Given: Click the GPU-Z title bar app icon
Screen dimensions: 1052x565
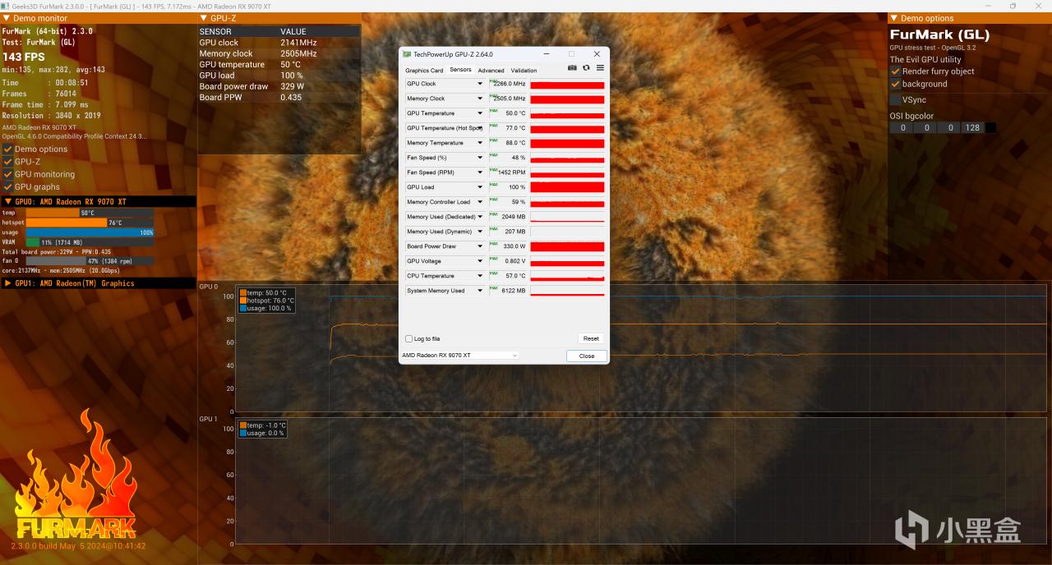Looking at the screenshot, I should tap(407, 54).
